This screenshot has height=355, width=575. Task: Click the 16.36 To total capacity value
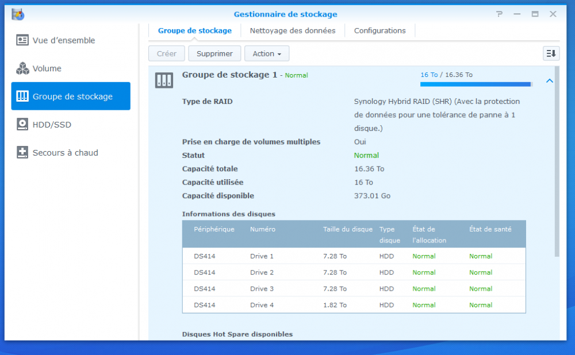369,169
